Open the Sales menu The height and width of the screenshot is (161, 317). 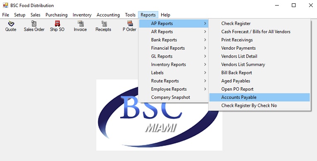point(35,15)
